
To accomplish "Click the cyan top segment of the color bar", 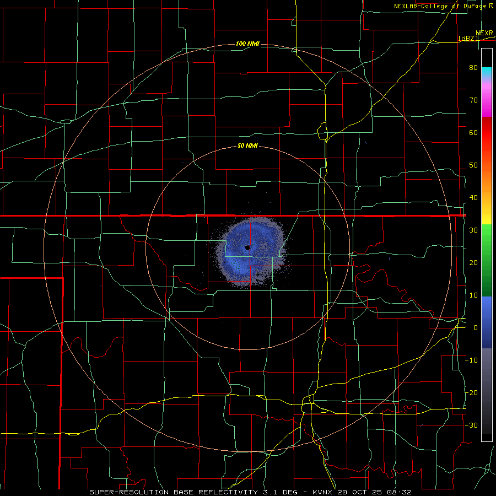I will 487,73.
